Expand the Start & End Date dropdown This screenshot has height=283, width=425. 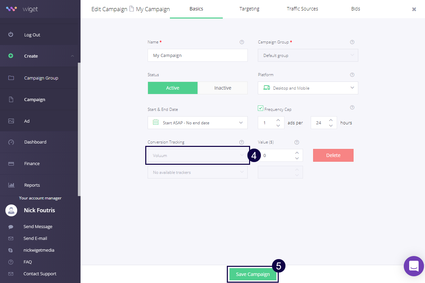pyautogui.click(x=198, y=123)
